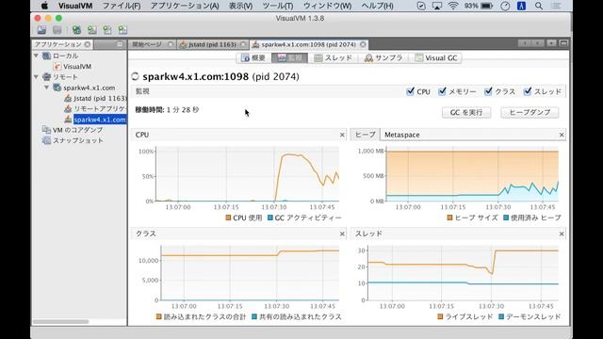Click the sparkw4.x1.com host icon
The width and height of the screenshot is (603, 339).
coord(57,88)
